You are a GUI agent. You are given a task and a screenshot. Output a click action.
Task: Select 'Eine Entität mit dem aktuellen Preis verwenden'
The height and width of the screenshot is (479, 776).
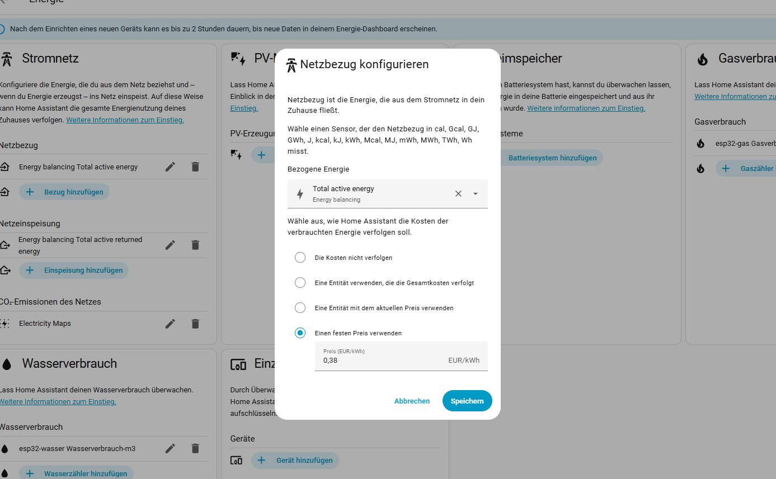(300, 308)
